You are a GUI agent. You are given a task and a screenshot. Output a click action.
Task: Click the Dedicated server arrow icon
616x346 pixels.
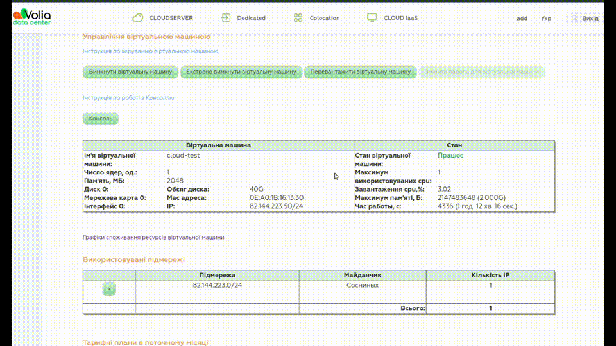point(225,18)
